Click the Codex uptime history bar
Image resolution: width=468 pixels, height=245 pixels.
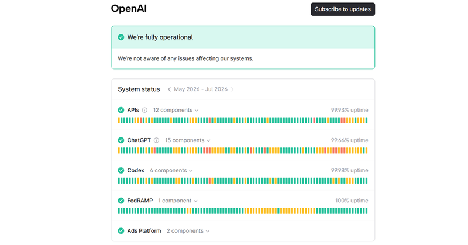[243, 181]
